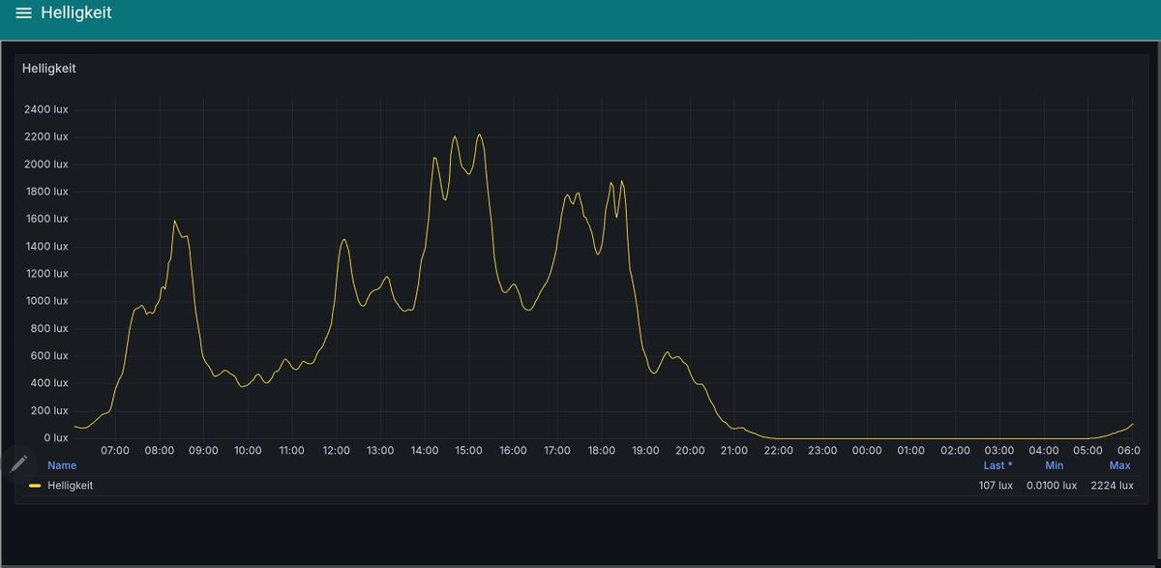Viewport: 1161px width, 568px height.
Task: Click the 600 lux axis label
Action: pos(49,356)
